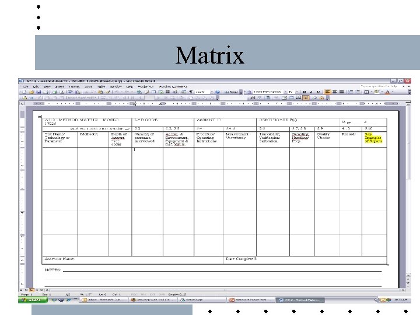Select the Print Layout view button
The image size is (420, 315).
click(x=31, y=290)
